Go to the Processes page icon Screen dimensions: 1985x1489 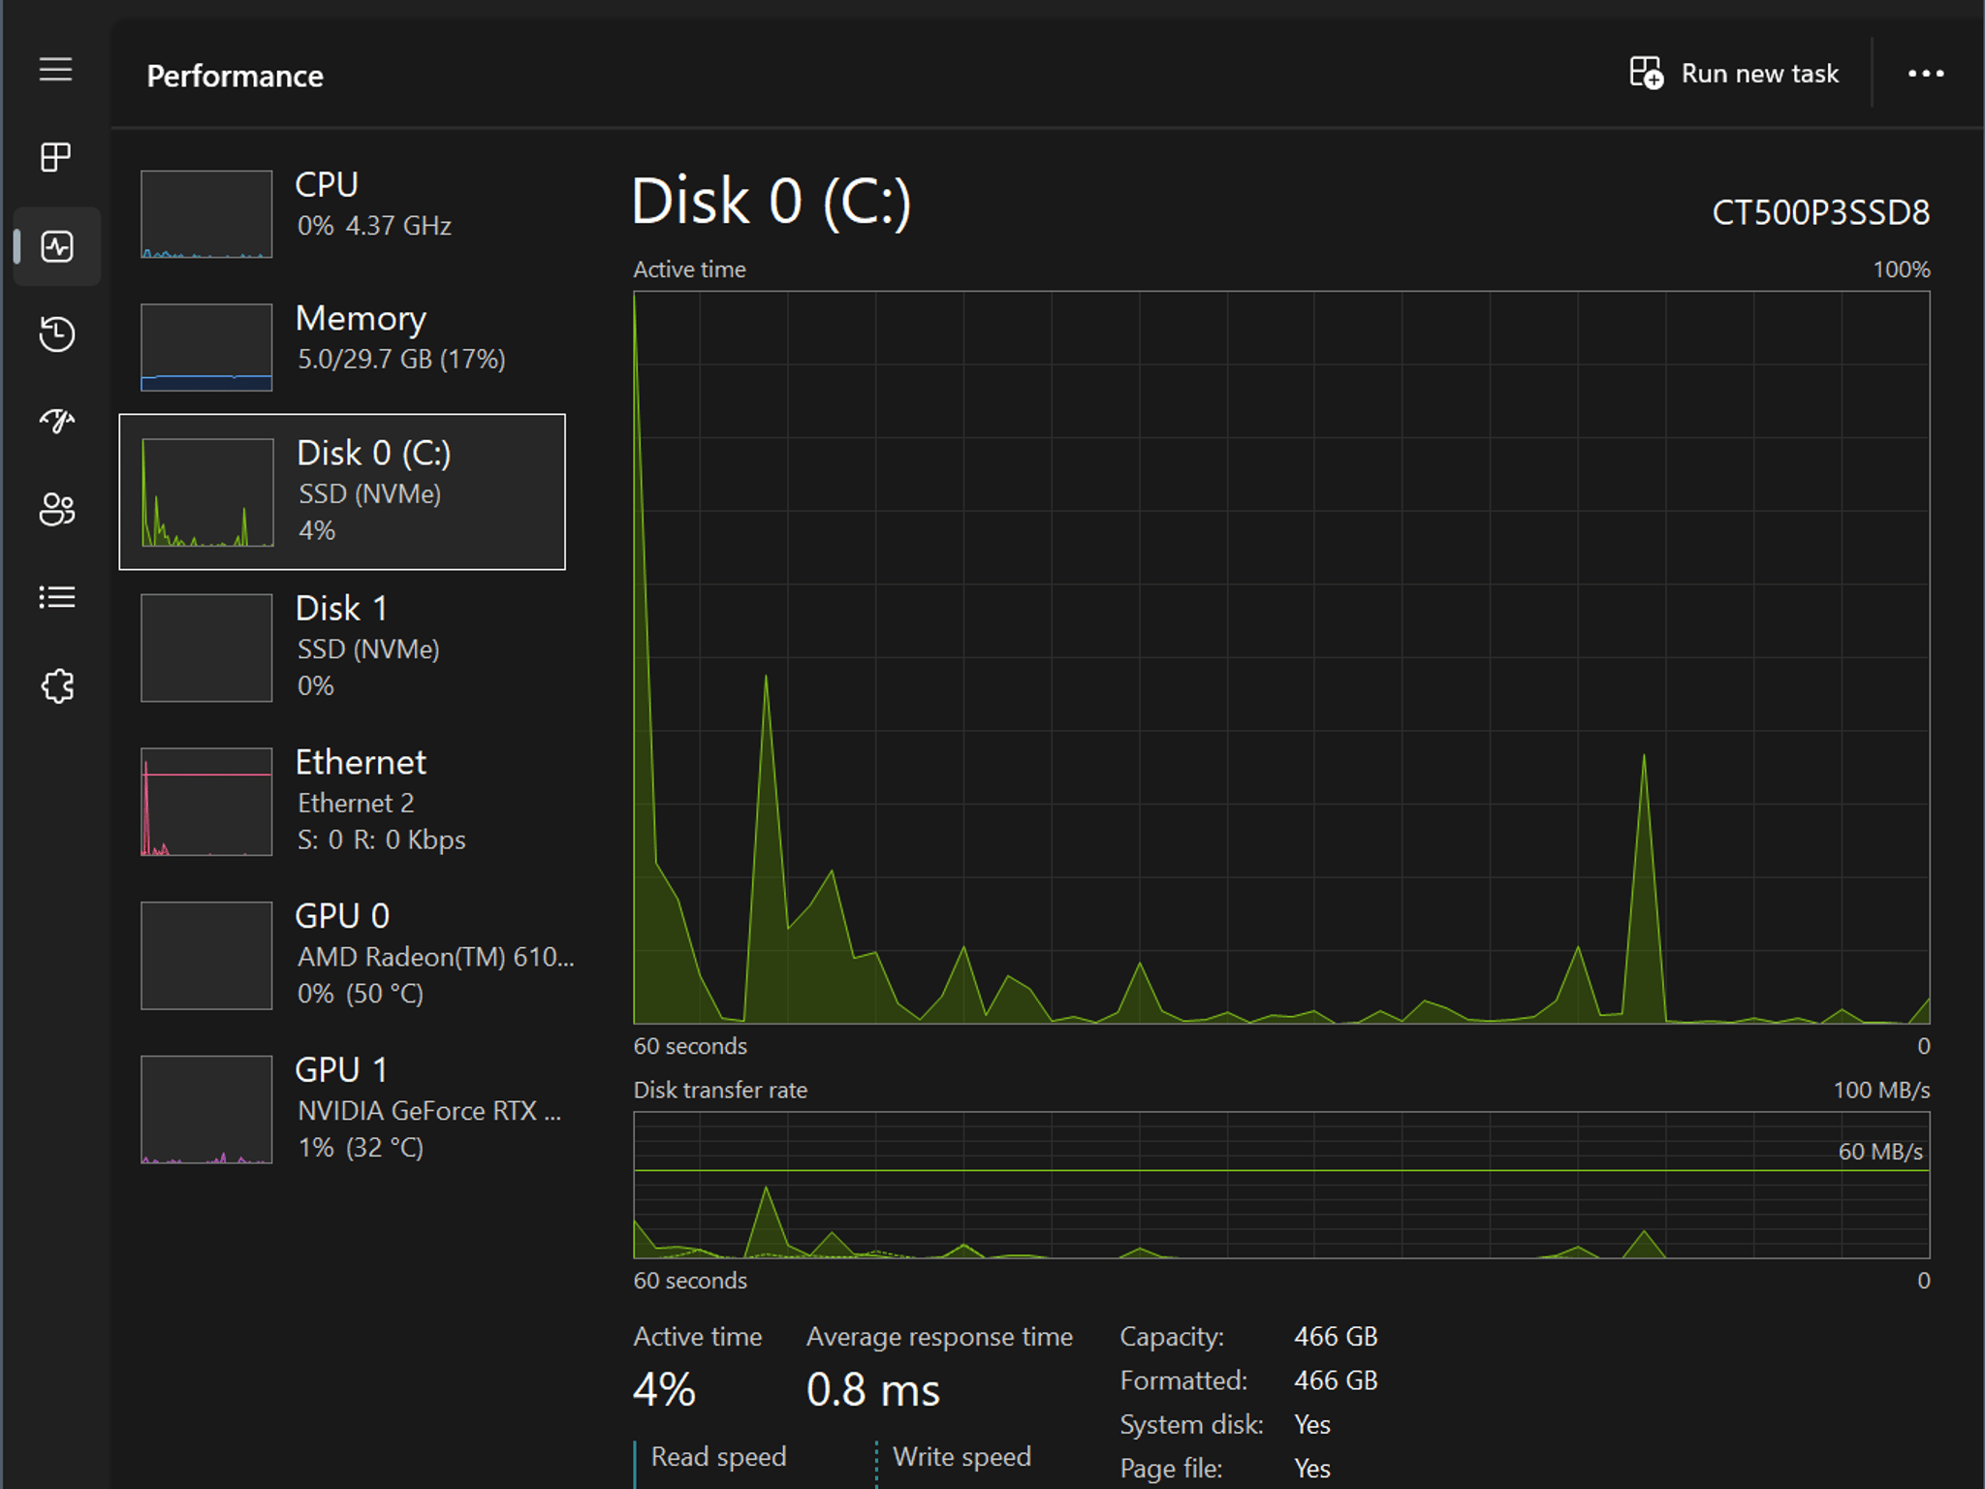coord(56,157)
